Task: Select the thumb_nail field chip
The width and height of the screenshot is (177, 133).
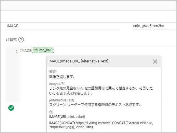Action: point(43,50)
